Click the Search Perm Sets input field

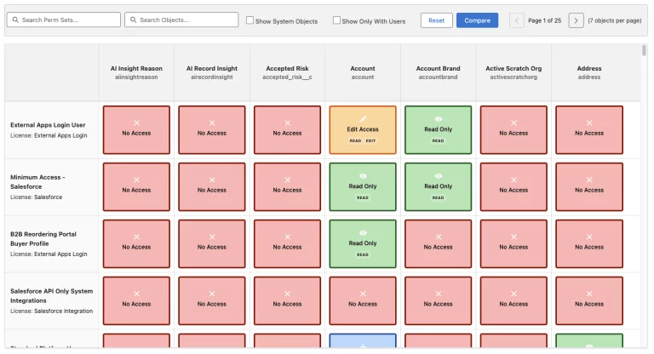[x=63, y=20]
